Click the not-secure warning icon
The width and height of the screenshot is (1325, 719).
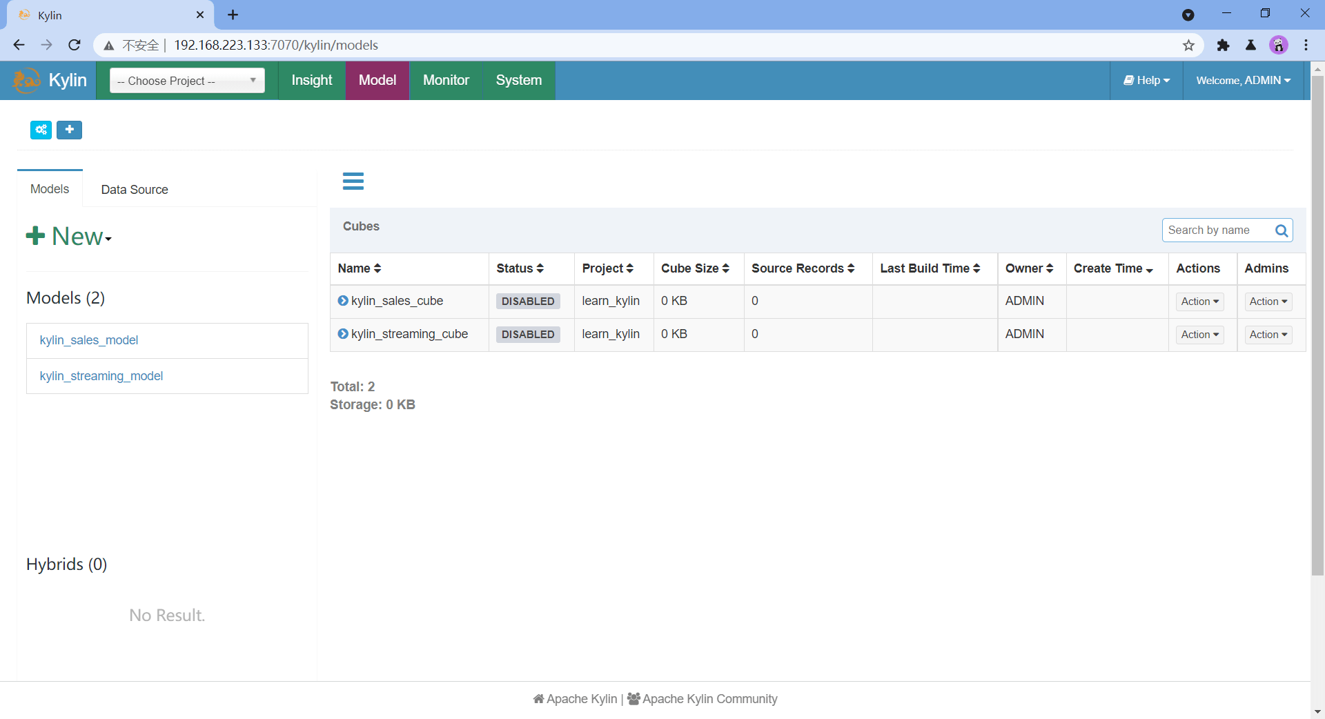[109, 46]
